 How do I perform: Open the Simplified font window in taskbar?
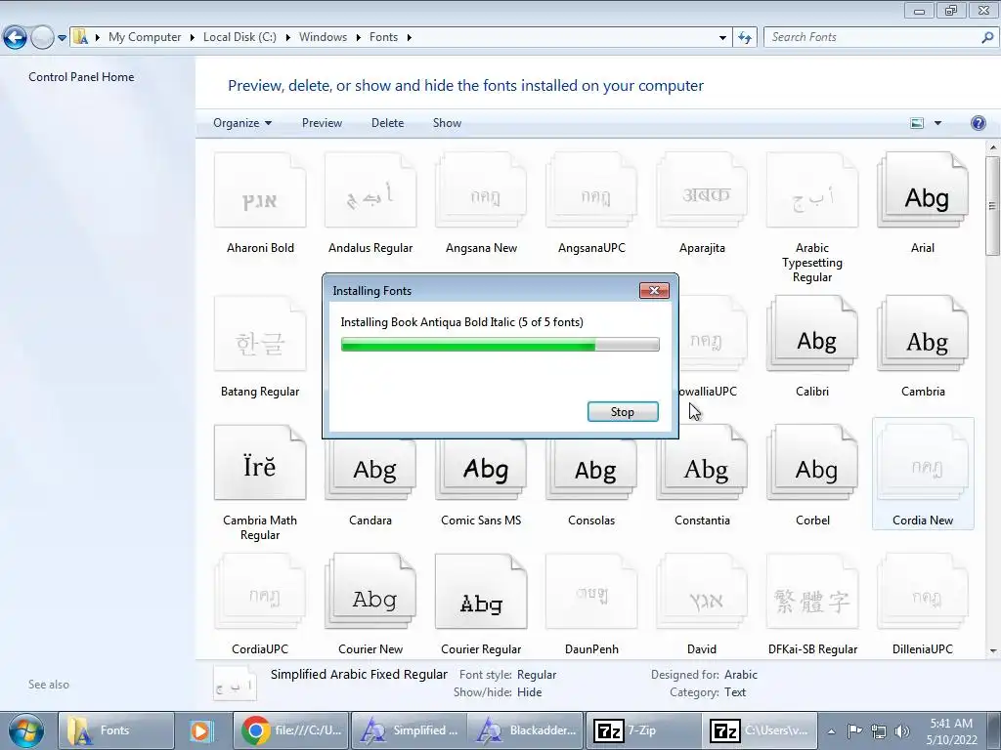coord(410,730)
